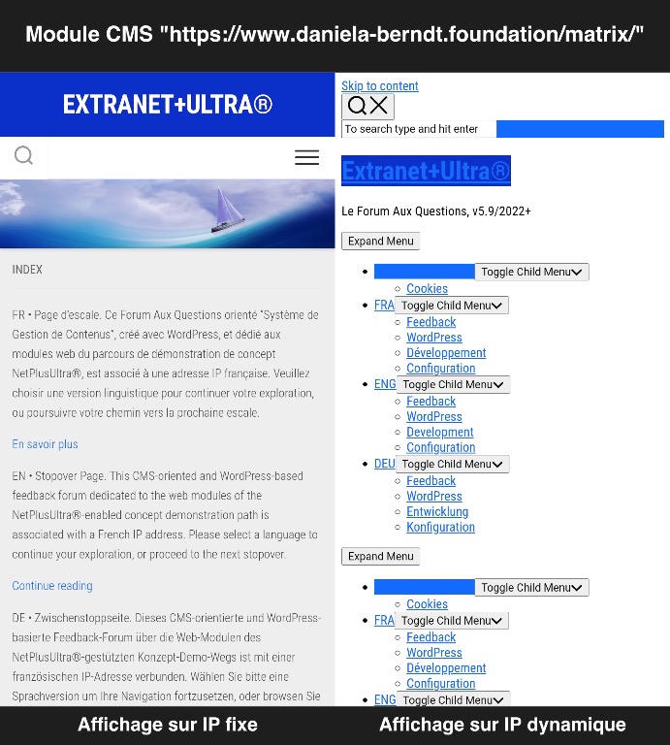Image resolution: width=670 pixels, height=745 pixels.
Task: Open Konfiguration link under DEU
Action: pos(440,528)
